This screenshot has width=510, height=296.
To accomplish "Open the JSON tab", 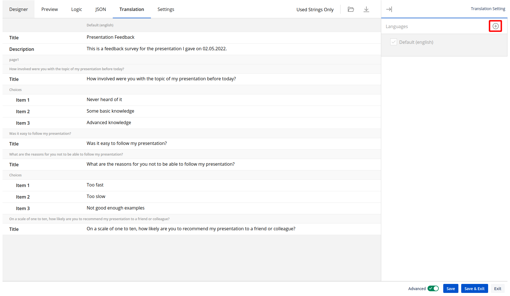I will click(x=100, y=9).
